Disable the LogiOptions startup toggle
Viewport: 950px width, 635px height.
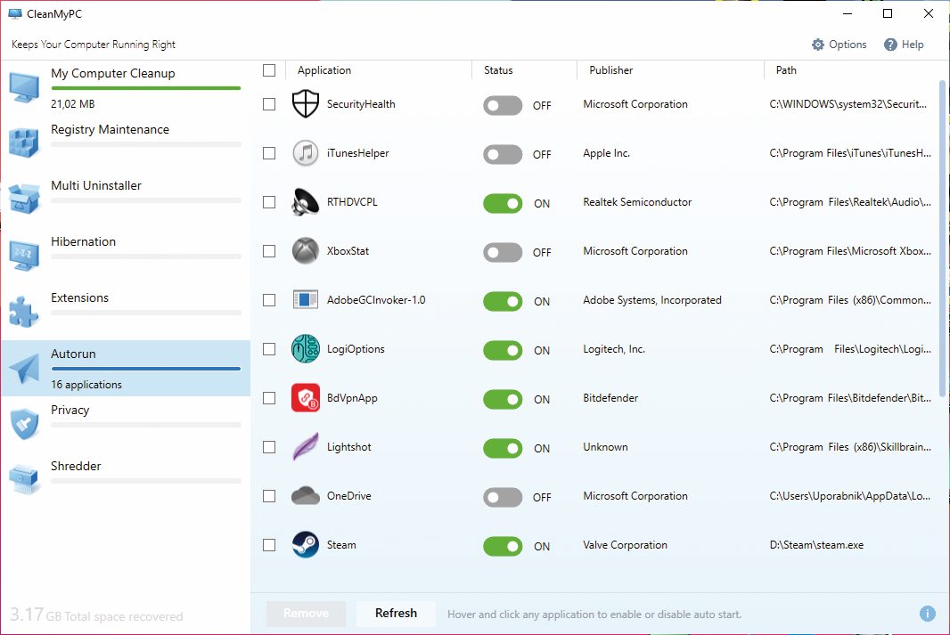[x=503, y=351]
